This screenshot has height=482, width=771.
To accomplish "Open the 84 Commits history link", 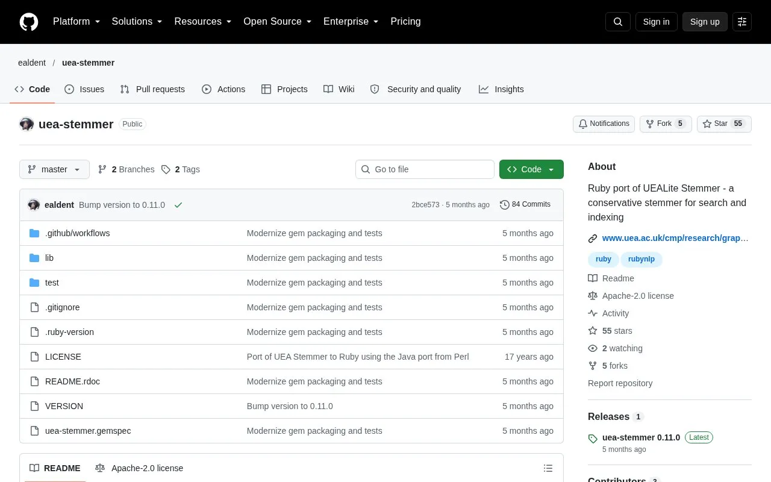I will [x=525, y=205].
